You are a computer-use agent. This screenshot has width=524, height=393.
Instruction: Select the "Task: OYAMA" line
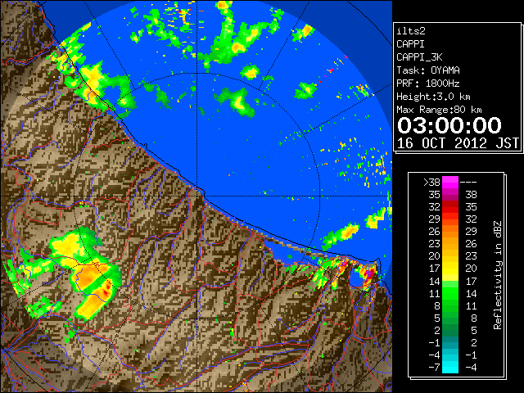(428, 70)
